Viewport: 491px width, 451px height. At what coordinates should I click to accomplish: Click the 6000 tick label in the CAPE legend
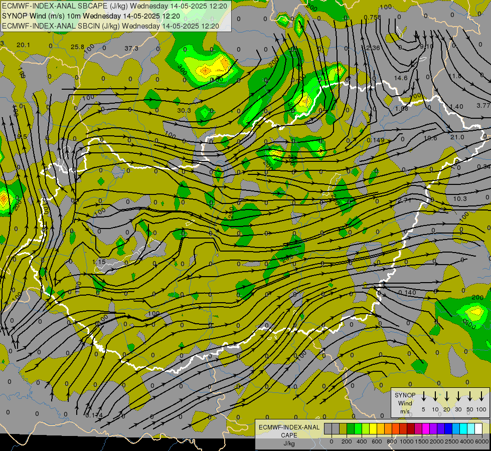click(482, 441)
